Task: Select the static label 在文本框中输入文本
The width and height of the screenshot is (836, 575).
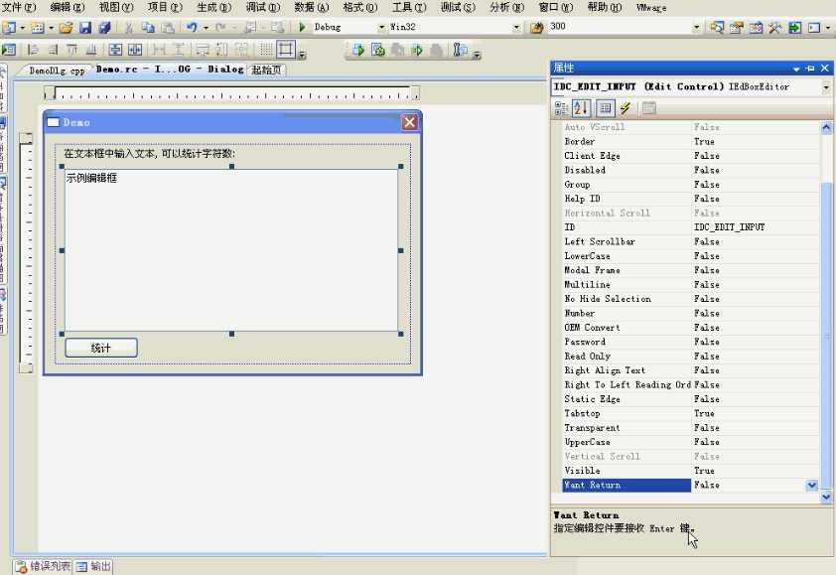Action: 149,154
